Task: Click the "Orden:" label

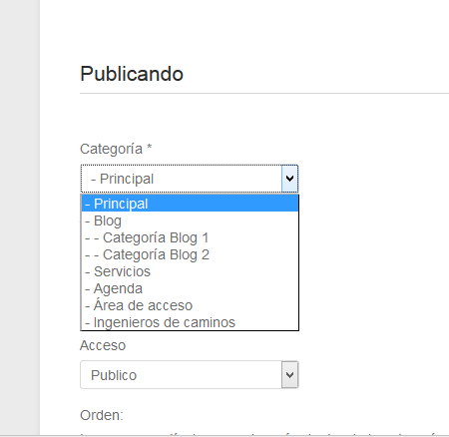Action: [x=102, y=415]
